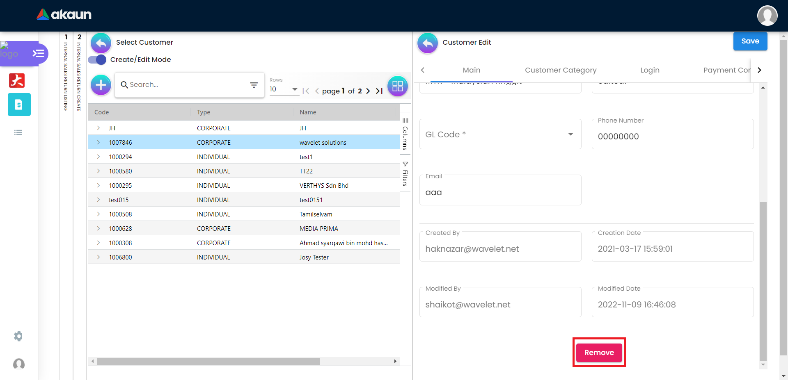This screenshot has width=788, height=380.
Task: Click the back arrow beside Customer Edit
Action: pos(428,43)
